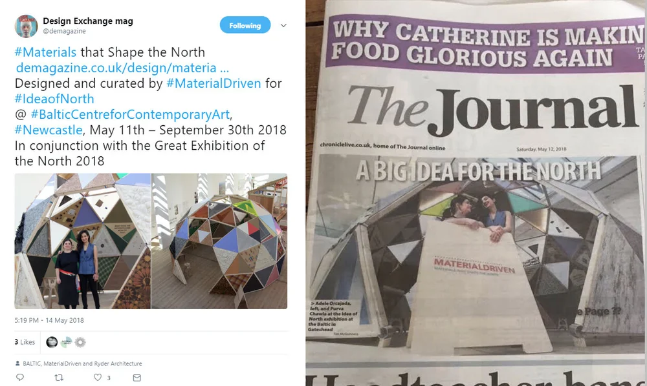Open the #IdeaofNorth hashtag
647x386 pixels.
pos(54,99)
